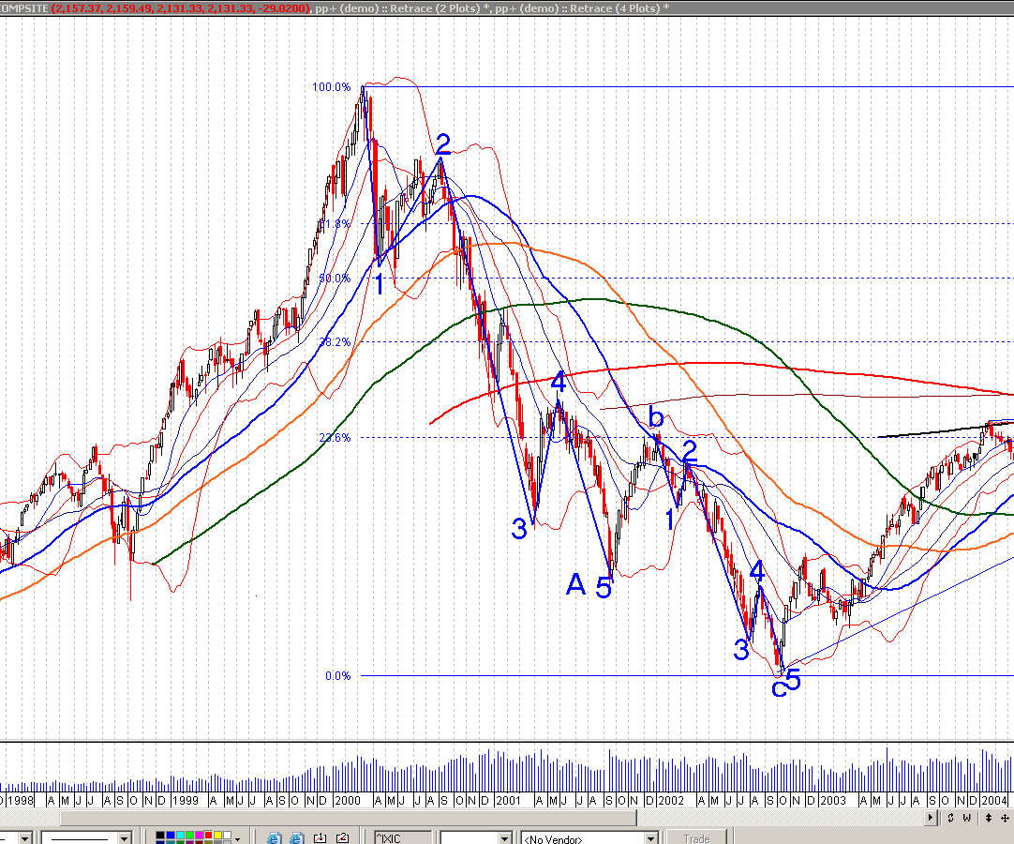Click the 61.8% Fibonacci retracement label

pos(335,224)
